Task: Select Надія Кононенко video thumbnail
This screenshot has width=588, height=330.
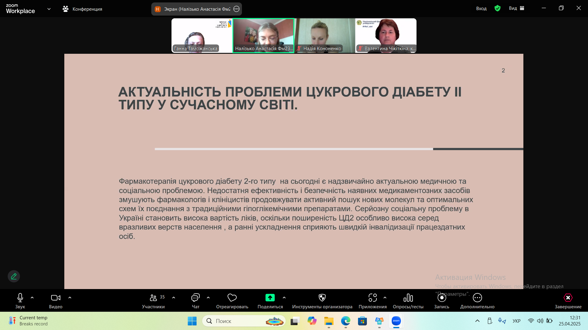Action: click(x=325, y=35)
